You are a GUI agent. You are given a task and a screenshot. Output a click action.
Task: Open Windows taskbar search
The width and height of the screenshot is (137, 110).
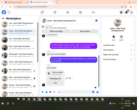[8, 103]
